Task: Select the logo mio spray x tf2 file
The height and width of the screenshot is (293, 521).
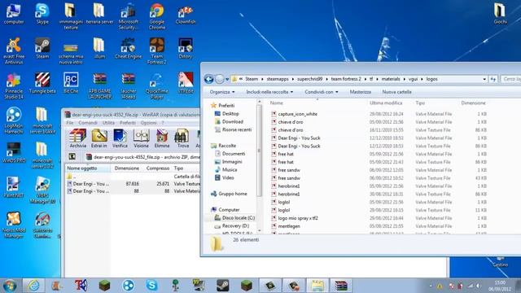Action: click(x=298, y=218)
